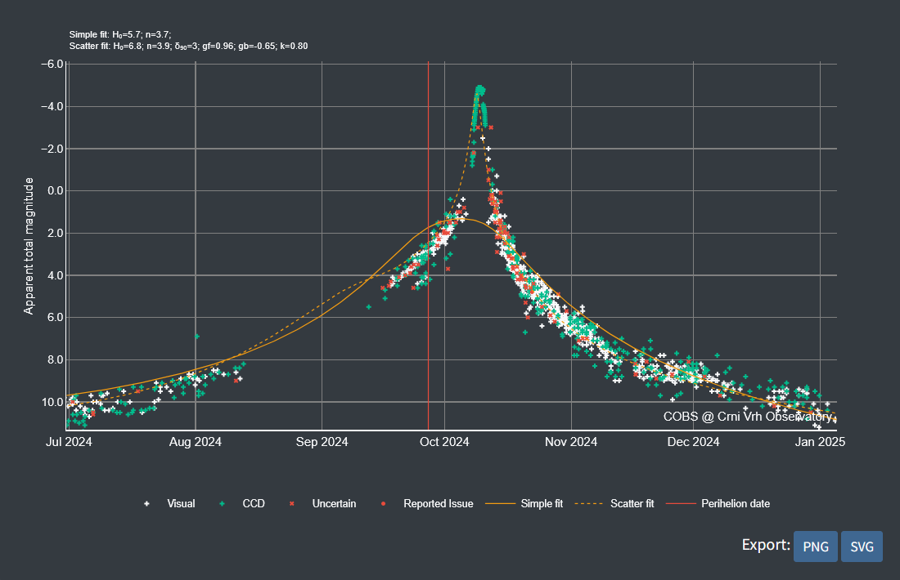Click the Jul 2024 x-axis tick label

[66, 442]
